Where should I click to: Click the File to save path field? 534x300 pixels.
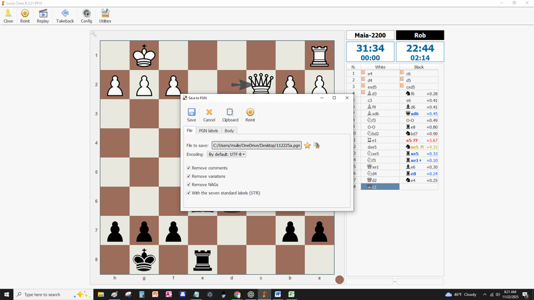pyautogui.click(x=256, y=145)
